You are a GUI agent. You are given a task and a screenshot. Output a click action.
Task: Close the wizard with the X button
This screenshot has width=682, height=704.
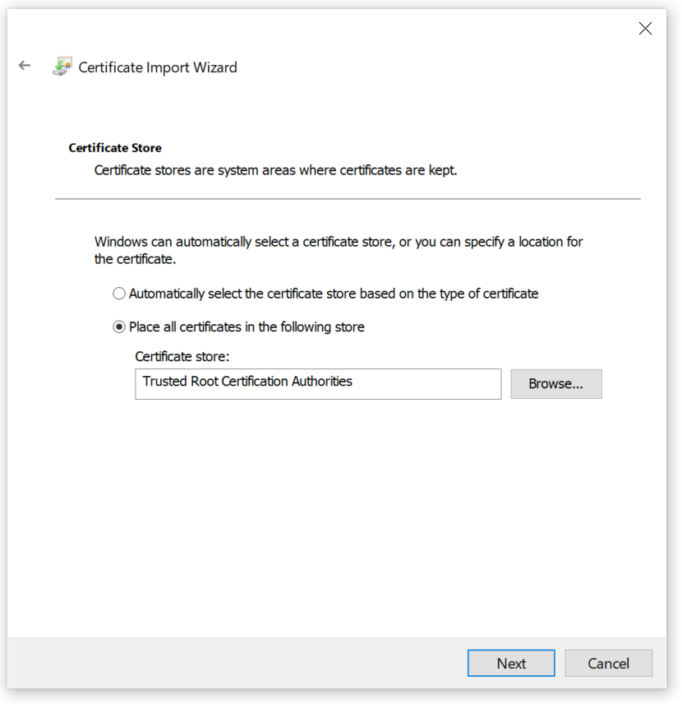click(x=645, y=28)
